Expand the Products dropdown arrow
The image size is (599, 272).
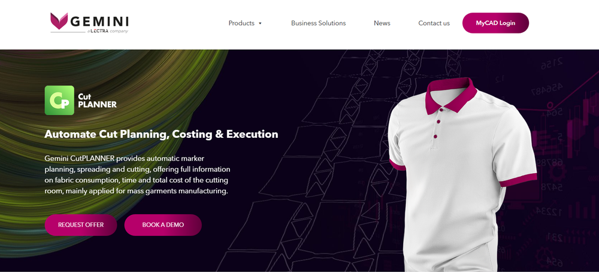(260, 23)
